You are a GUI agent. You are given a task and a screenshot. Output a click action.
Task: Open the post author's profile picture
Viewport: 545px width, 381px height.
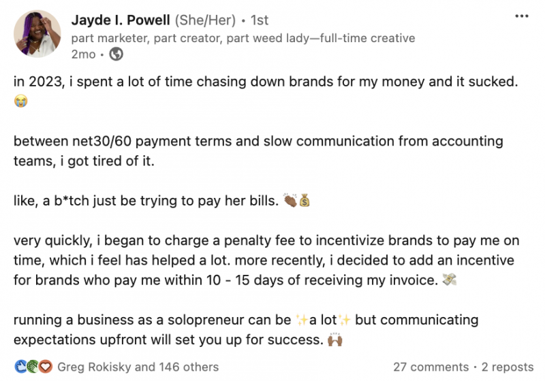pyautogui.click(x=37, y=33)
